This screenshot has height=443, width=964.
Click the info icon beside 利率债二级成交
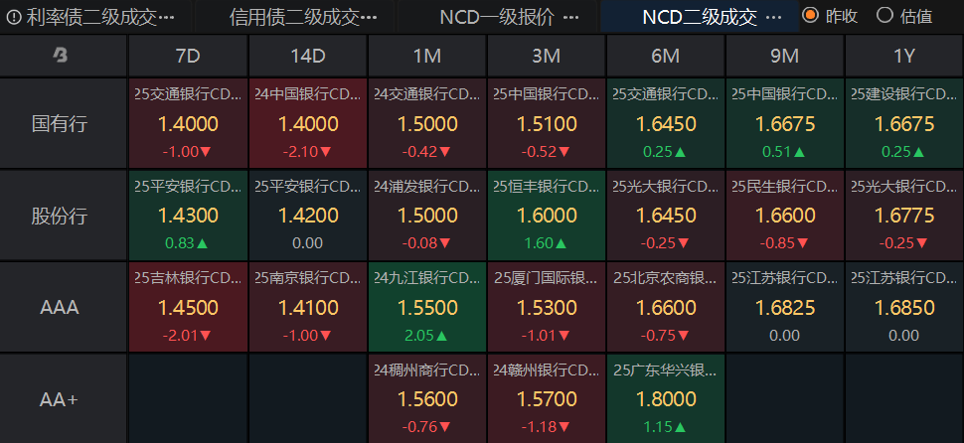[14, 17]
